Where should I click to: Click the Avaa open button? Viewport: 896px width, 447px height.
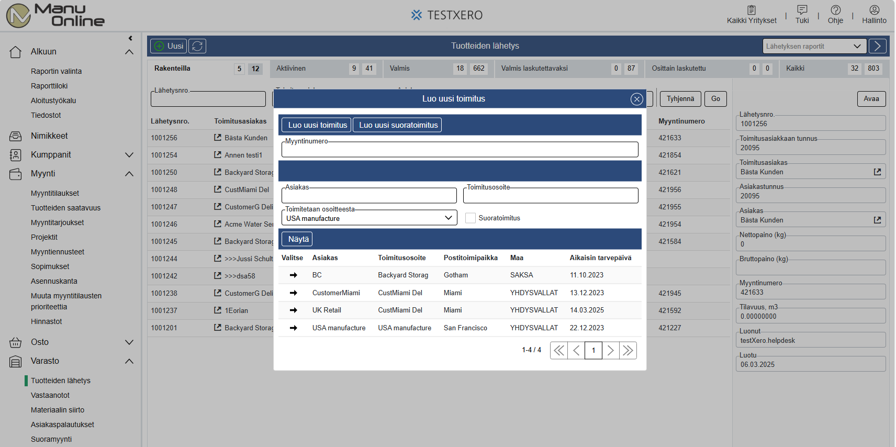tap(871, 99)
